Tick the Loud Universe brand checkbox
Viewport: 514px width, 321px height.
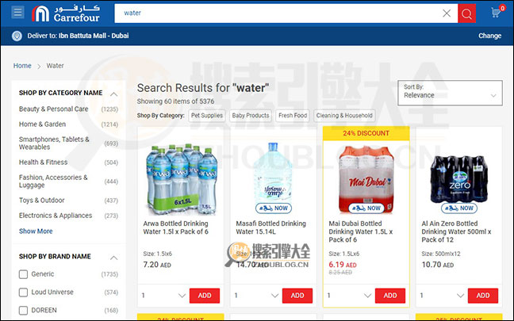[x=23, y=292]
